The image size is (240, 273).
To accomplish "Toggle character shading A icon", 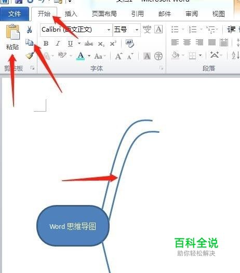I will coord(147,56).
